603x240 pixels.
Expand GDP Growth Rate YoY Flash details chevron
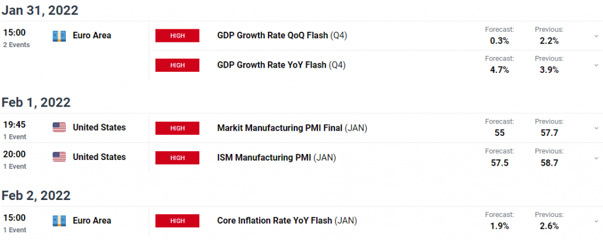(x=596, y=65)
